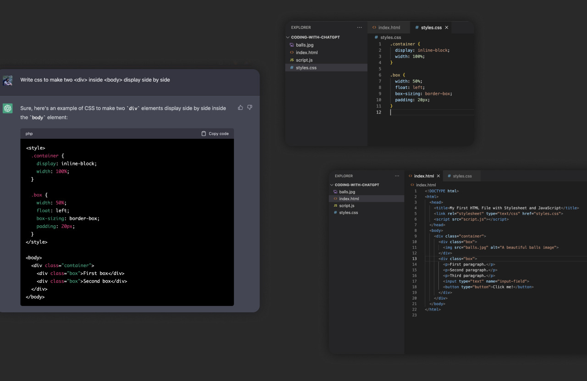Click line number 12 in styles.css editor

click(x=379, y=112)
